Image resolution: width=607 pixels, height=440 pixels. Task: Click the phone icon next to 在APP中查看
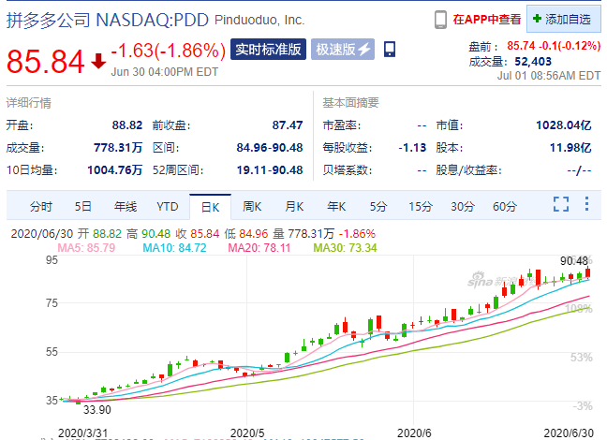point(440,20)
